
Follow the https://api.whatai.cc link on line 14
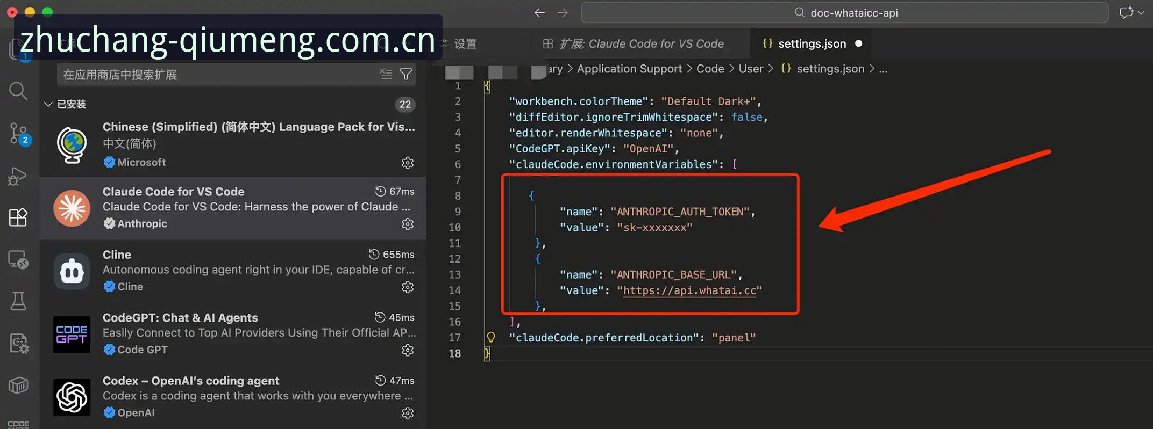tap(689, 290)
